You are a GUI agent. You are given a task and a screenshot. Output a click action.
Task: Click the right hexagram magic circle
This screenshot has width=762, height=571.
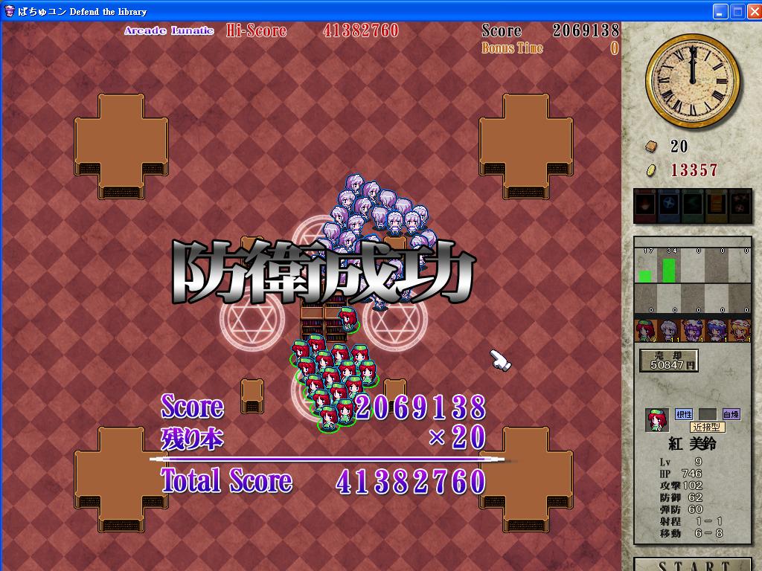click(395, 319)
